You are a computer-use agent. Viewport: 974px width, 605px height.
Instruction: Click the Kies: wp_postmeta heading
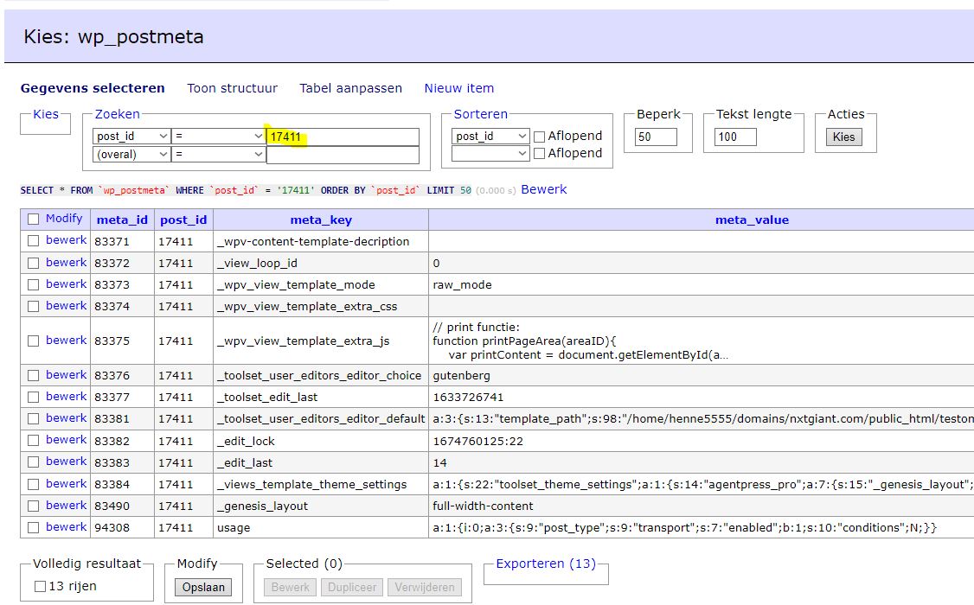click(x=113, y=36)
